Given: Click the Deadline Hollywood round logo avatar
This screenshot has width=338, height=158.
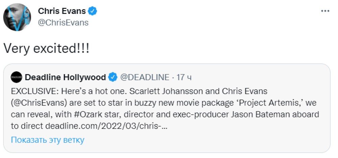Looking at the screenshot, I should 16,77.
